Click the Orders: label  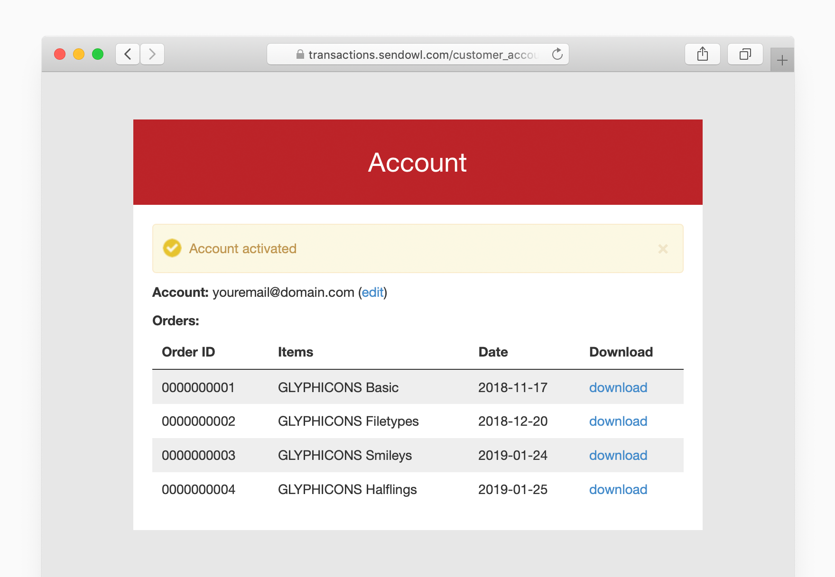[176, 321]
